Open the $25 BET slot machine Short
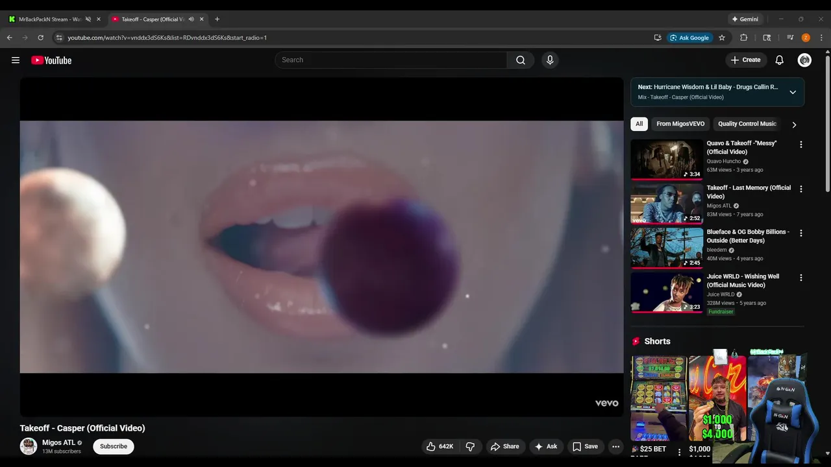This screenshot has height=467, width=831. [658, 398]
